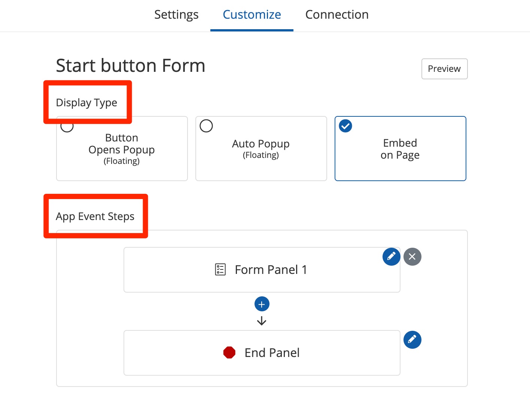Edit Form Panel 1 with pencil icon
The height and width of the screenshot is (403, 530).
pos(391,257)
